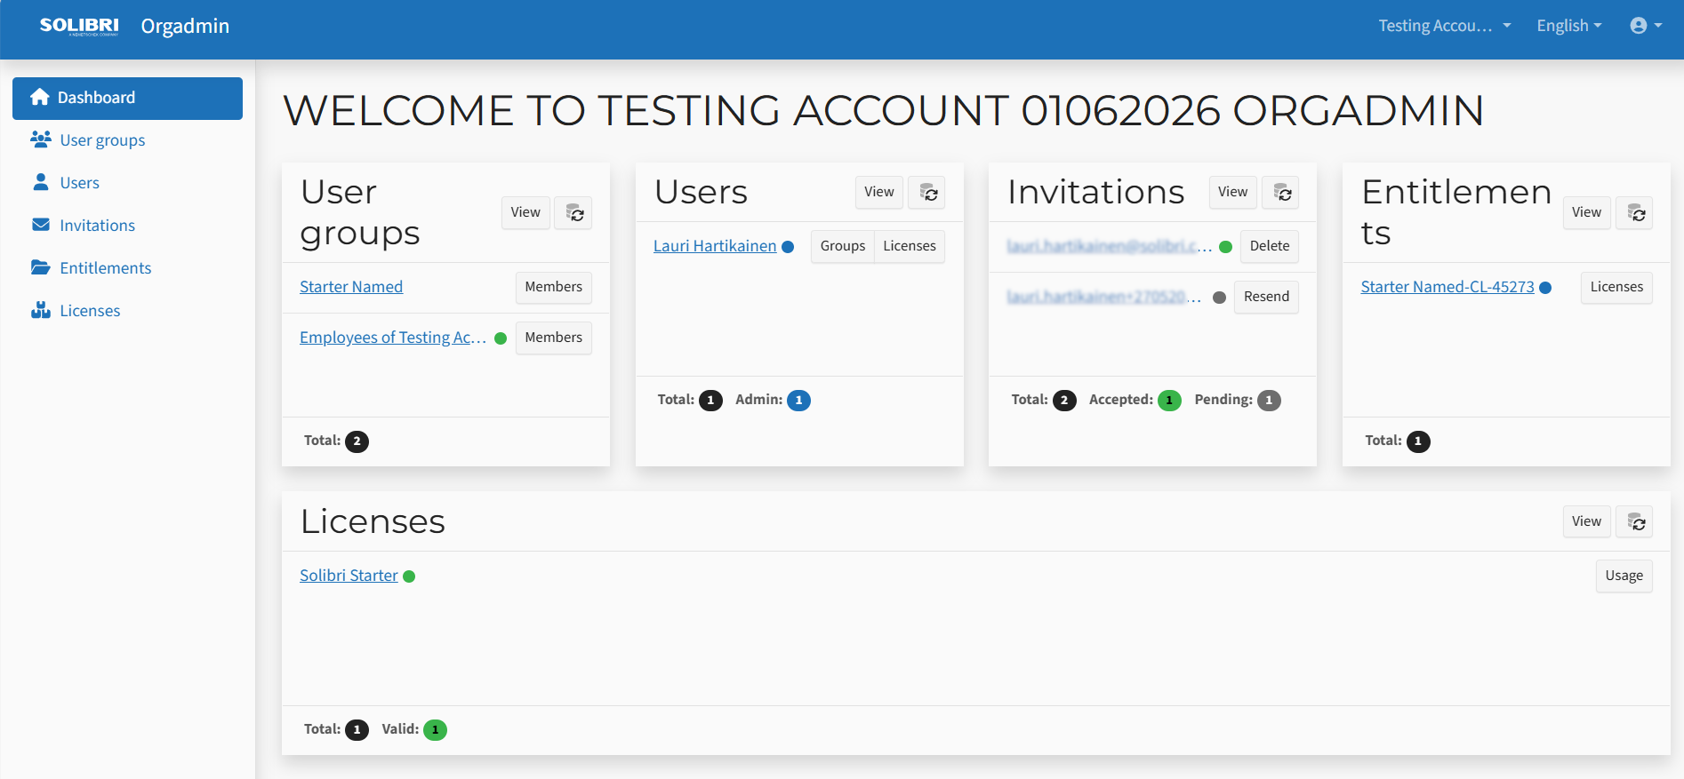Screen dimensions: 1684x779
Task: Click the Dashboard home icon
Action: coord(39,98)
